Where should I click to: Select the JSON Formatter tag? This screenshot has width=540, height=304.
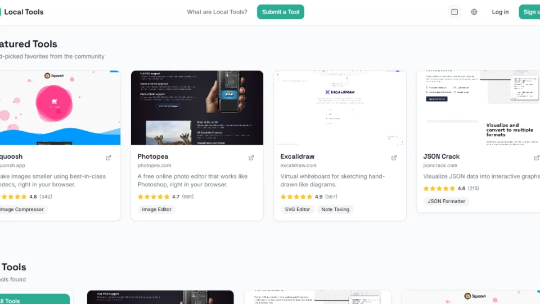446,201
